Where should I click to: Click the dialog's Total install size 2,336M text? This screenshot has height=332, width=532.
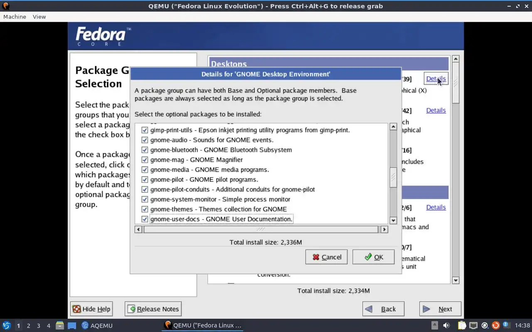pos(266,242)
